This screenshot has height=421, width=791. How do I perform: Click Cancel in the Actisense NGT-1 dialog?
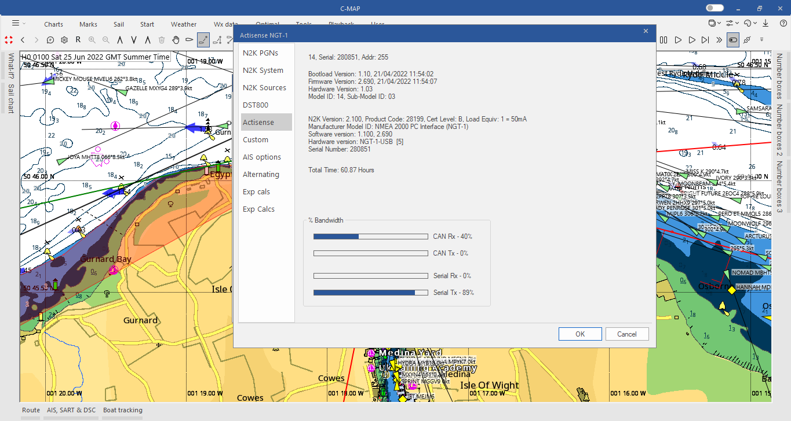(x=627, y=334)
